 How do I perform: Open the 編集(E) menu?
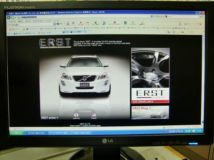[21, 21]
